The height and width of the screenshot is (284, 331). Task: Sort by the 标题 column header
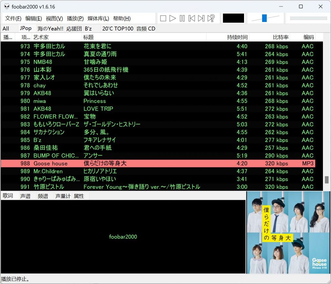pyautogui.click(x=144, y=37)
